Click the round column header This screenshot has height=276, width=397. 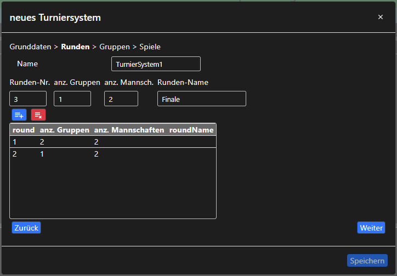pos(24,130)
